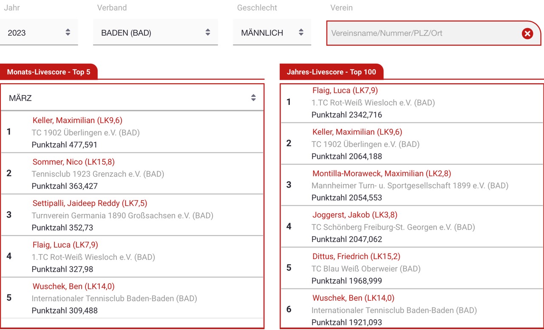Open Flaig, Luca in Jahres-Livescore list
544x330 pixels.
[x=345, y=90]
